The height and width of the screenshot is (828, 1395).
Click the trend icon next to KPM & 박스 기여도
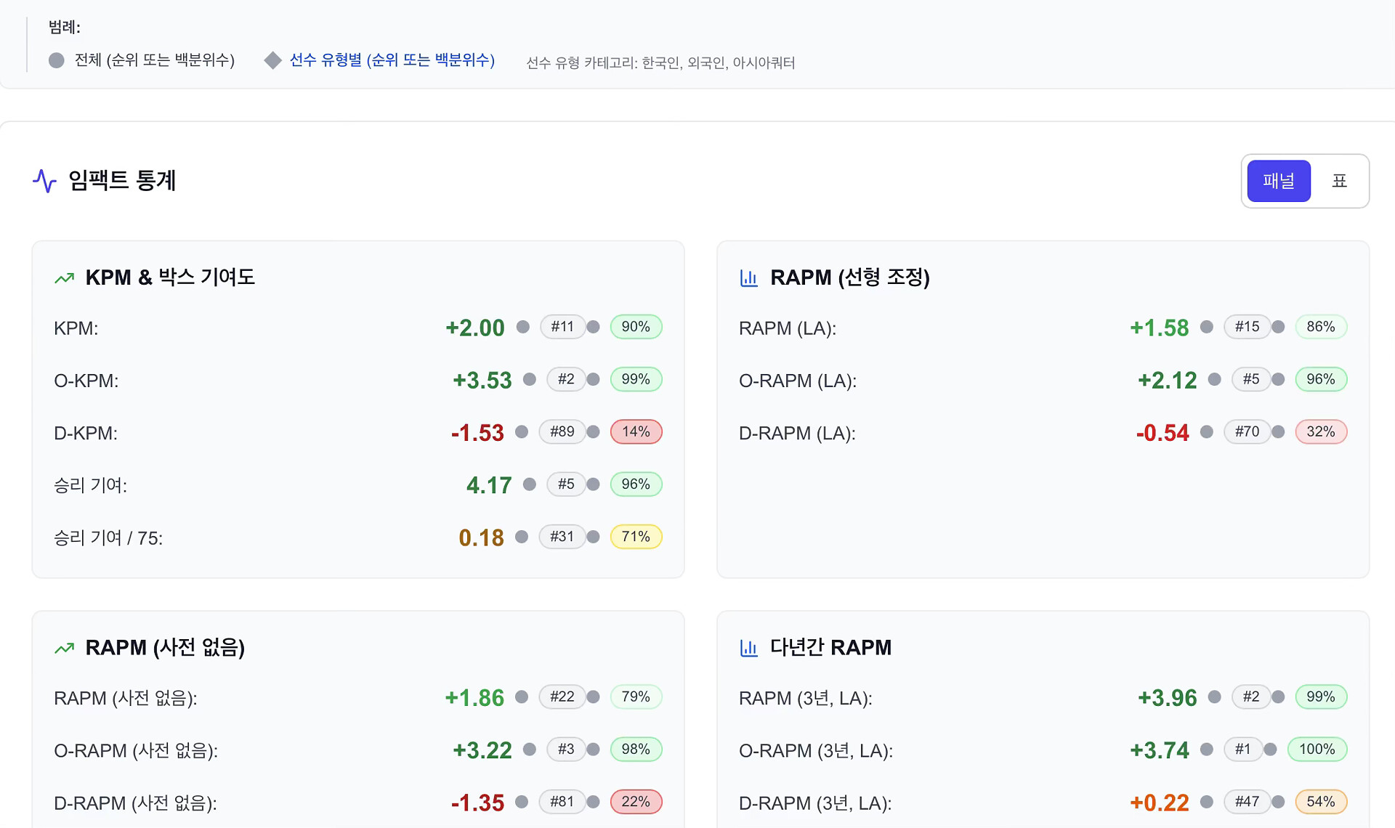[x=65, y=277]
